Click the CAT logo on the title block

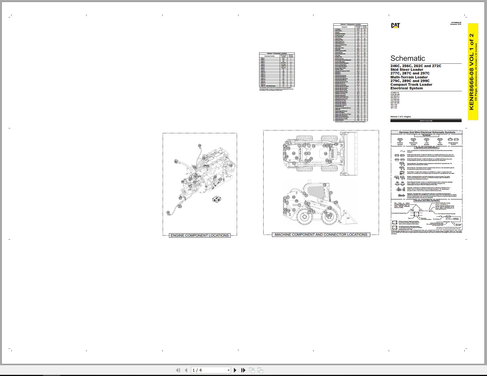click(x=395, y=25)
